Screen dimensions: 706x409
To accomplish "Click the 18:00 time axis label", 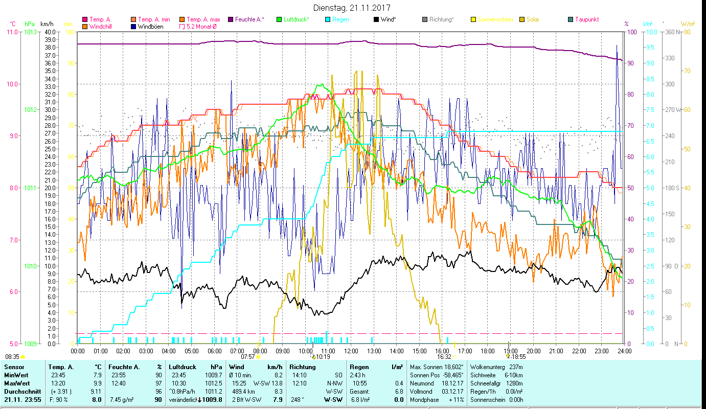I will (x=488, y=351).
